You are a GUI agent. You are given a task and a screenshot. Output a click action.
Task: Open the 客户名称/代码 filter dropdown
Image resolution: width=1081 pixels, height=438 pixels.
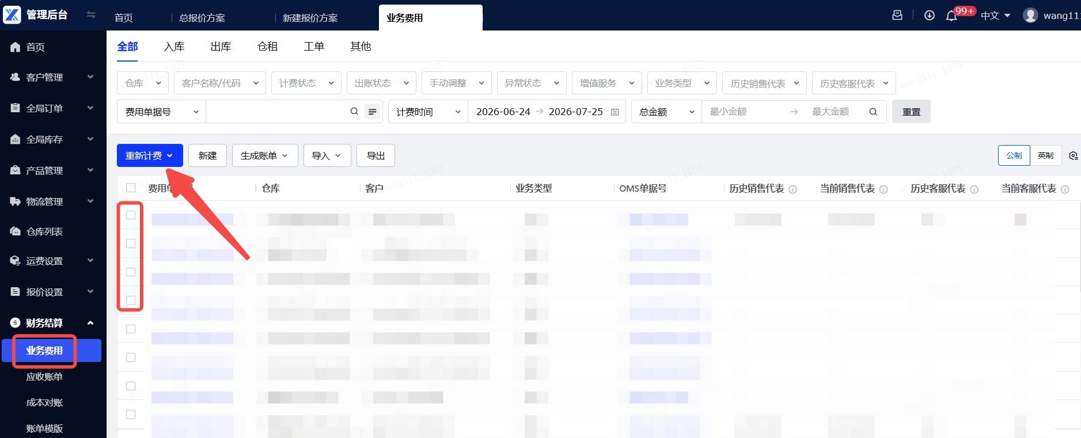(220, 83)
